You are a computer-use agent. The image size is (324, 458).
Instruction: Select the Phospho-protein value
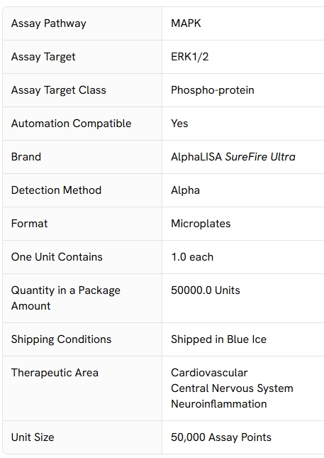coord(213,90)
